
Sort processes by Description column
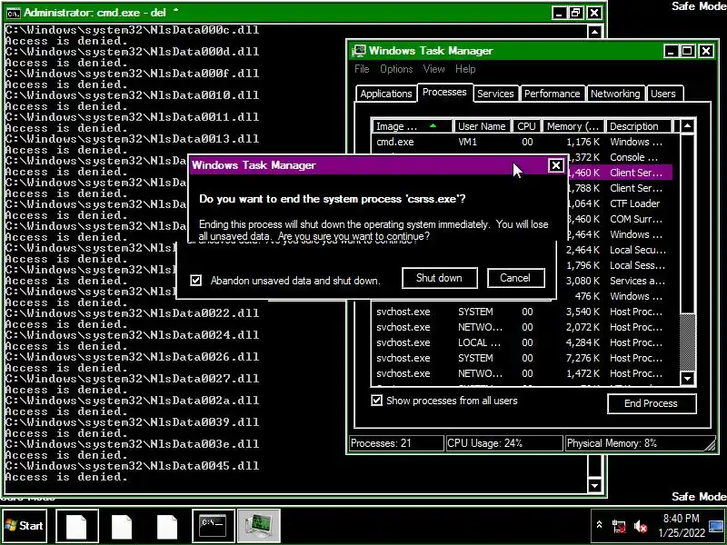pos(638,126)
